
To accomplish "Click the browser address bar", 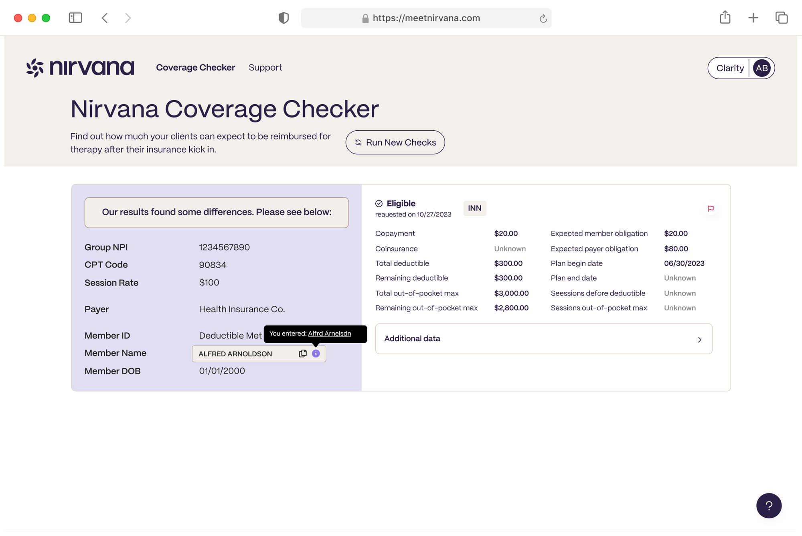I will click(426, 18).
